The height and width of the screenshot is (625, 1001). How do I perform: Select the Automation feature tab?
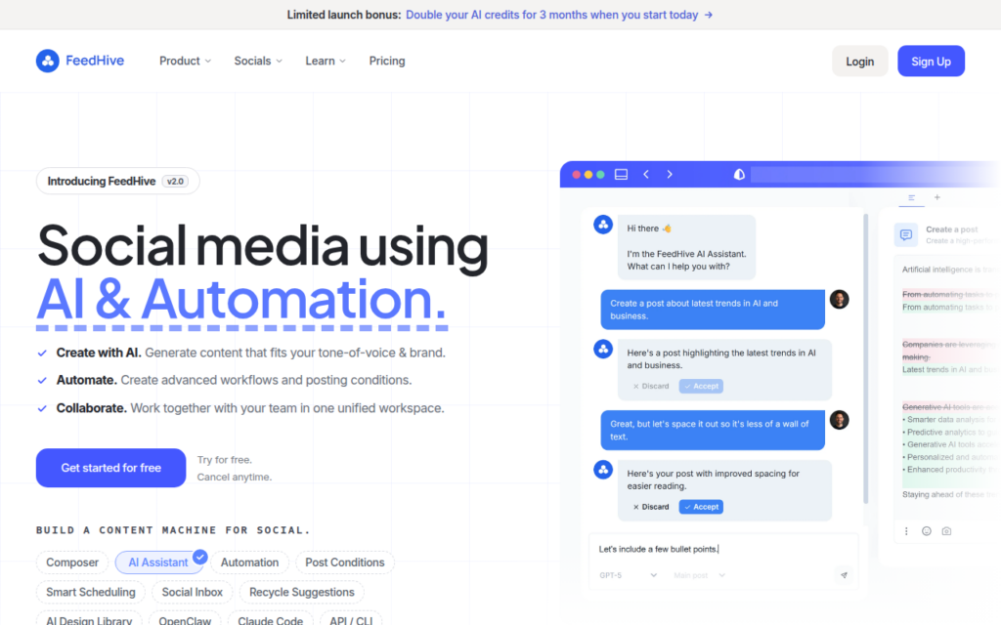(249, 562)
